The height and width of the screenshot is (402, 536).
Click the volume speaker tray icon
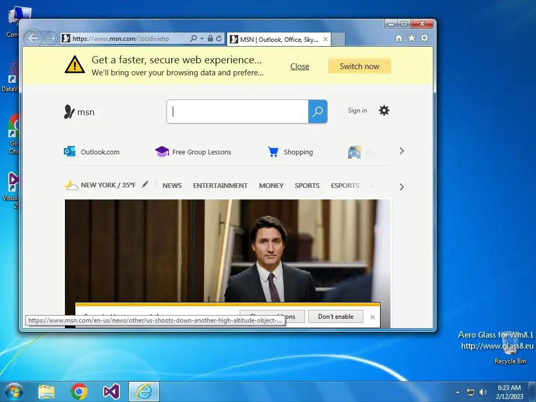[483, 392]
